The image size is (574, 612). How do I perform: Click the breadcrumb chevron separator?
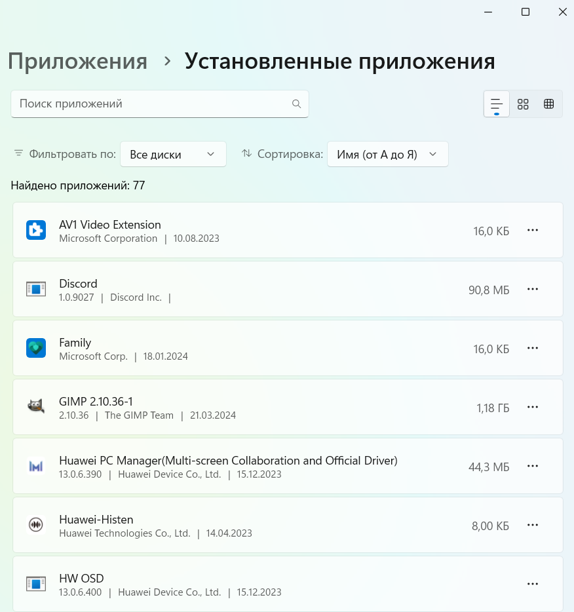pyautogui.click(x=167, y=62)
